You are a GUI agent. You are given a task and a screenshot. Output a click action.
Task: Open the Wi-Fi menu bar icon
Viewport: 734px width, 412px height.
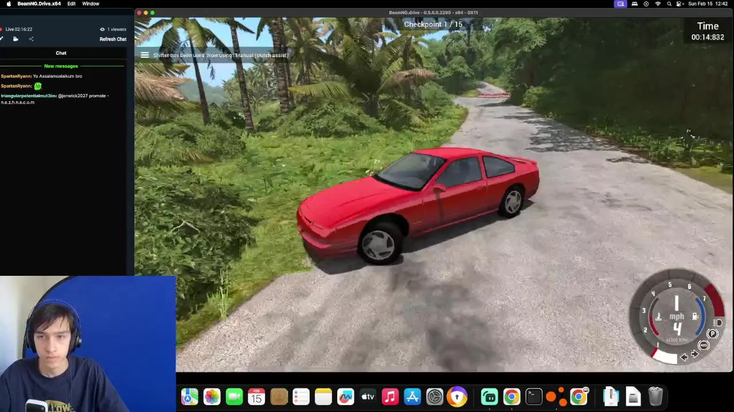coord(658,3)
